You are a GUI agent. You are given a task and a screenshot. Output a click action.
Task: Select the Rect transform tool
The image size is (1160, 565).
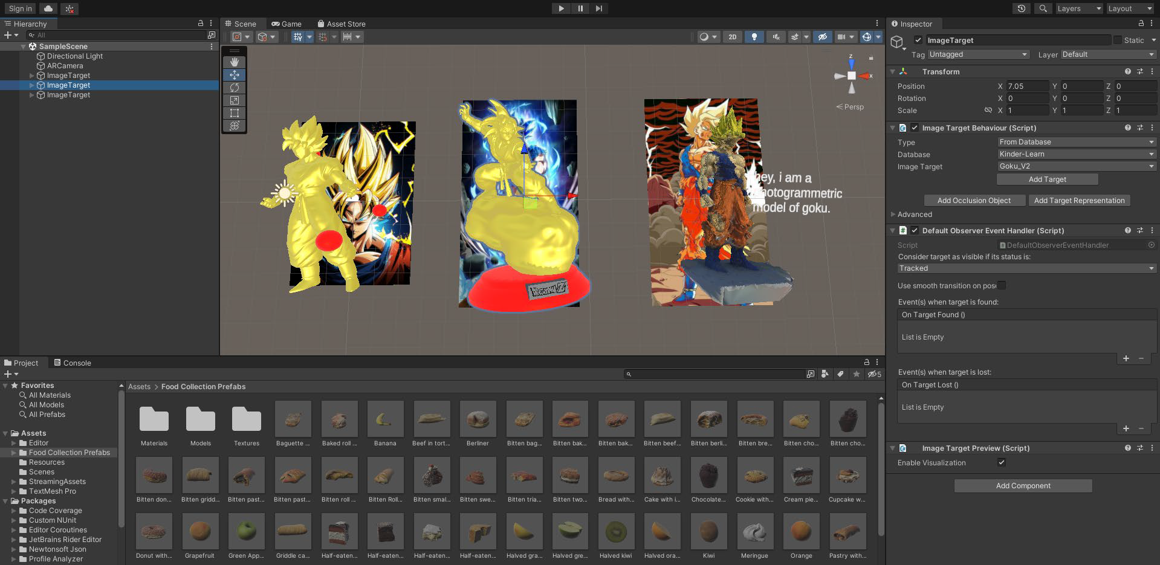click(x=235, y=113)
